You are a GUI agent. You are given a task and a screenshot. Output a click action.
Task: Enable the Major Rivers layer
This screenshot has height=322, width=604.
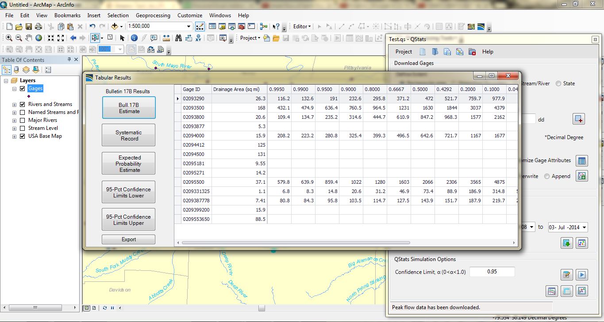[23, 120]
